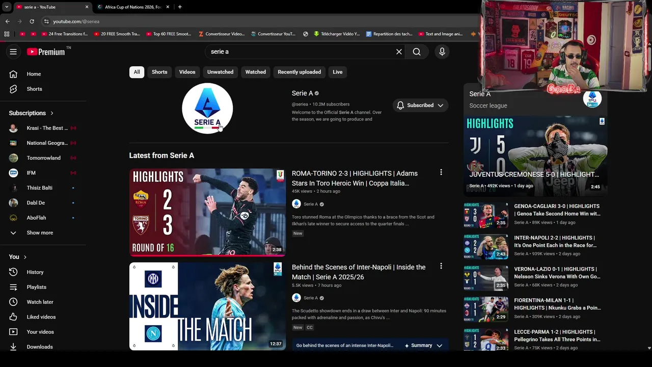Open the YouTube guide hamburger menu
Image resolution: width=652 pixels, height=367 pixels.
[x=13, y=51]
